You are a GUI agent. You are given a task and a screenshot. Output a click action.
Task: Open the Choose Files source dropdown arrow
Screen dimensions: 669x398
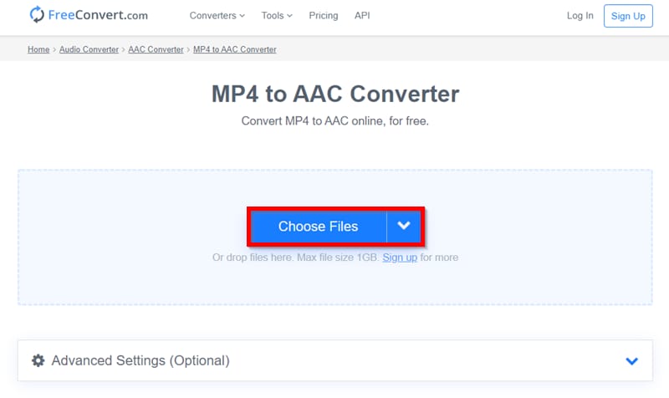pyautogui.click(x=404, y=226)
